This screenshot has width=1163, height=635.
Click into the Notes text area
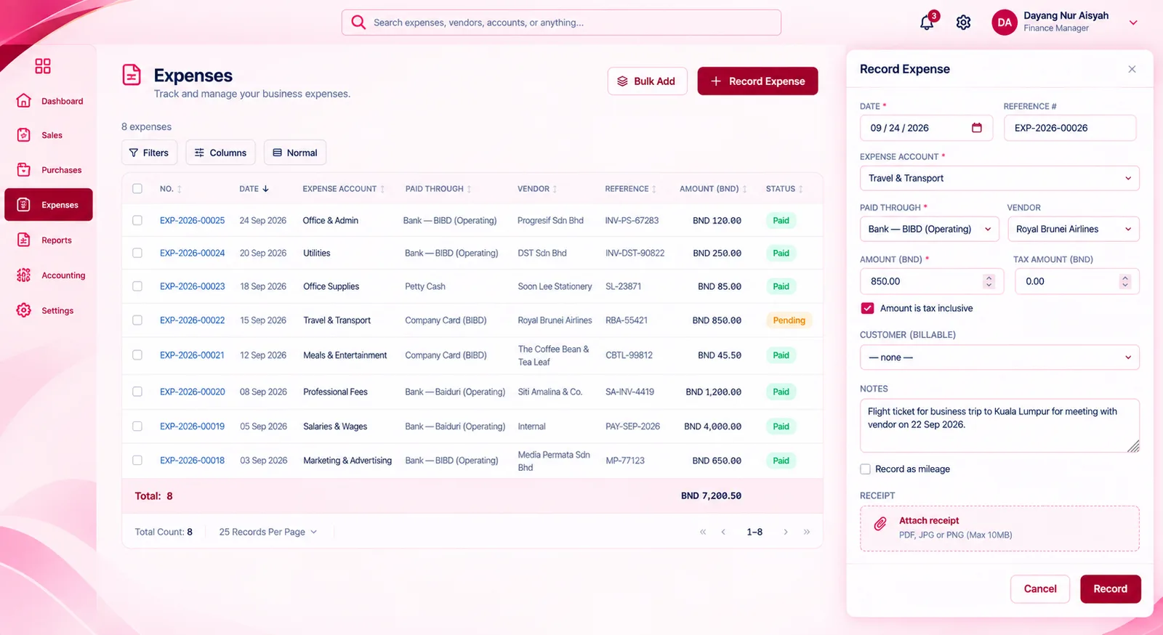pyautogui.click(x=999, y=425)
